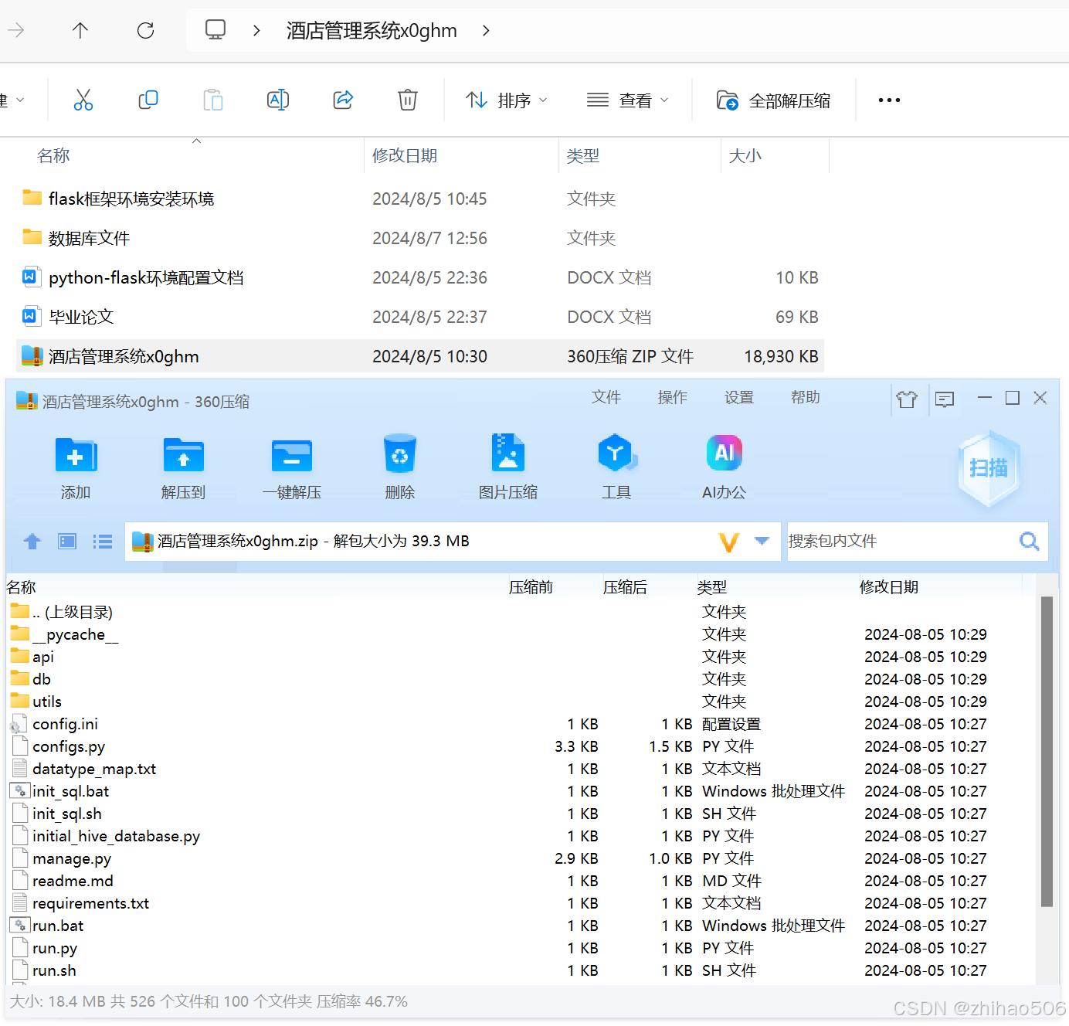Expand the 查看 view dropdown
1069x1026 pixels.
pyautogui.click(x=628, y=100)
